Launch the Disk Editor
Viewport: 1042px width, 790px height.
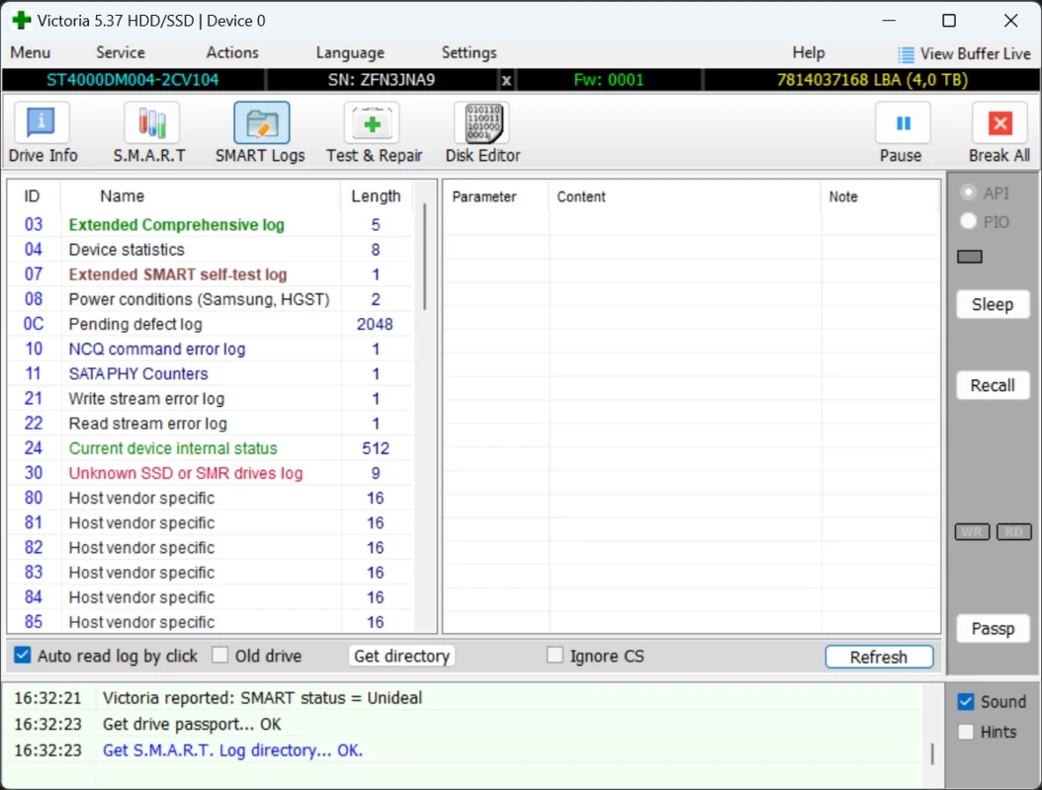pyautogui.click(x=481, y=123)
